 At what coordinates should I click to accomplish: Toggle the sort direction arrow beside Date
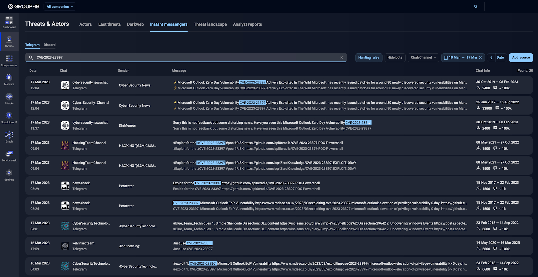pyautogui.click(x=491, y=57)
